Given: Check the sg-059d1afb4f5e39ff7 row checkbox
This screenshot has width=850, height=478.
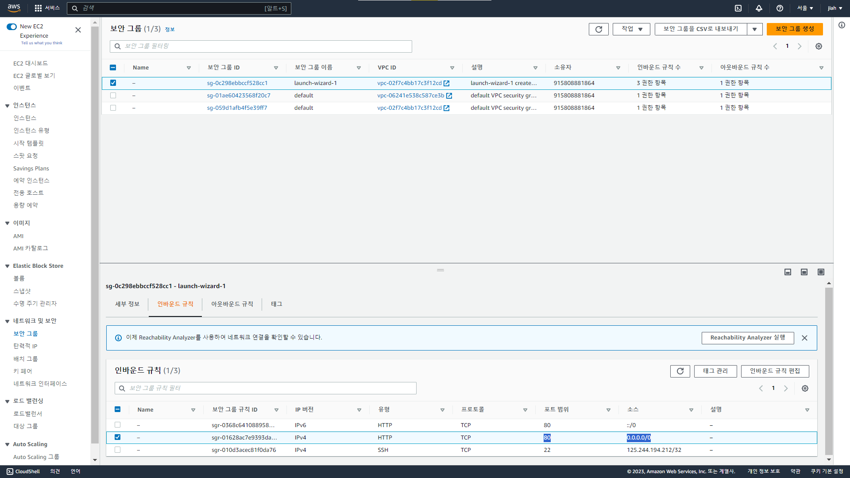Looking at the screenshot, I should pos(113,108).
